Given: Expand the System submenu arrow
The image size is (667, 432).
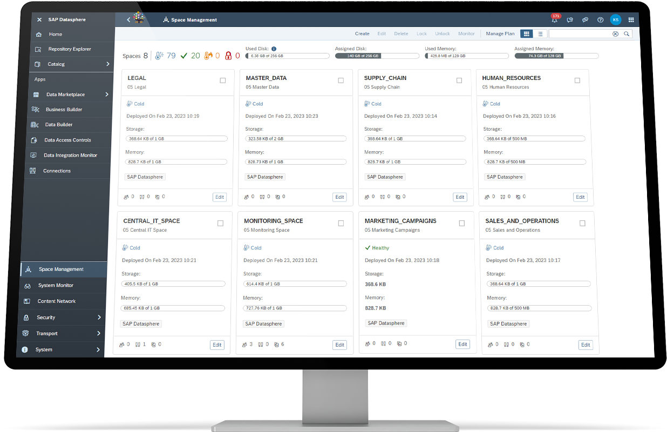Looking at the screenshot, I should click(98, 350).
